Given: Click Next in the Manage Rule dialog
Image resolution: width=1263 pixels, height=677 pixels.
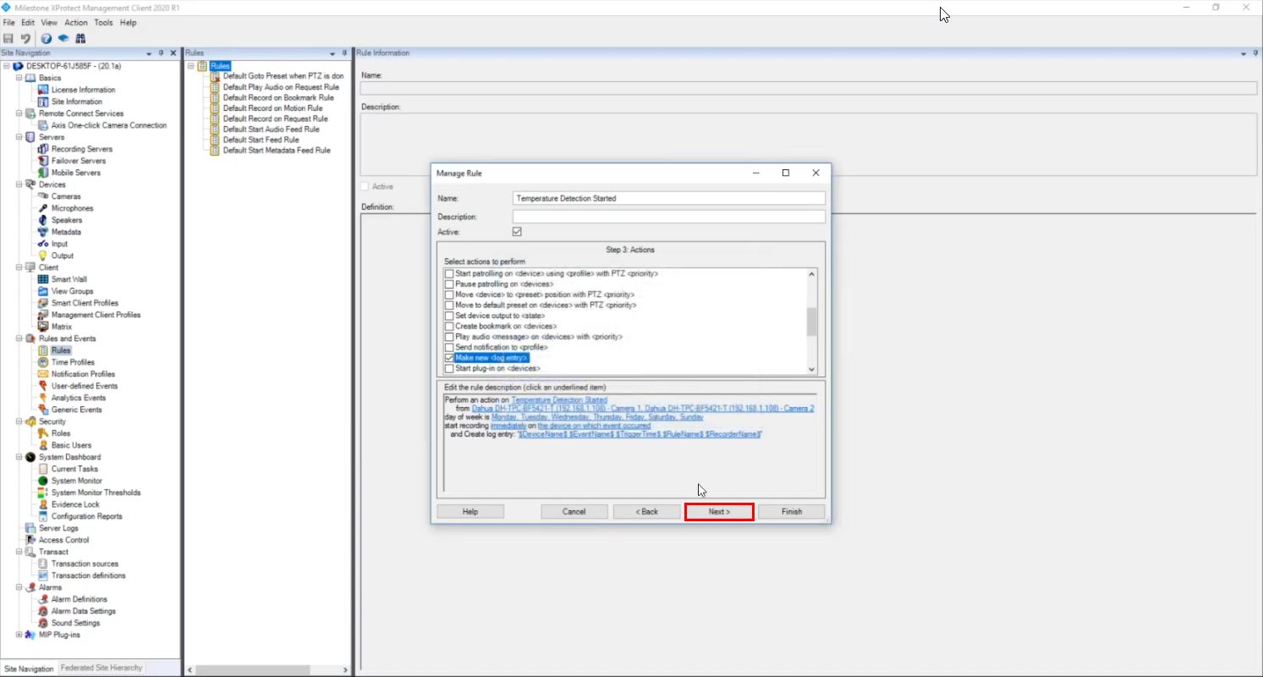Looking at the screenshot, I should 718,511.
